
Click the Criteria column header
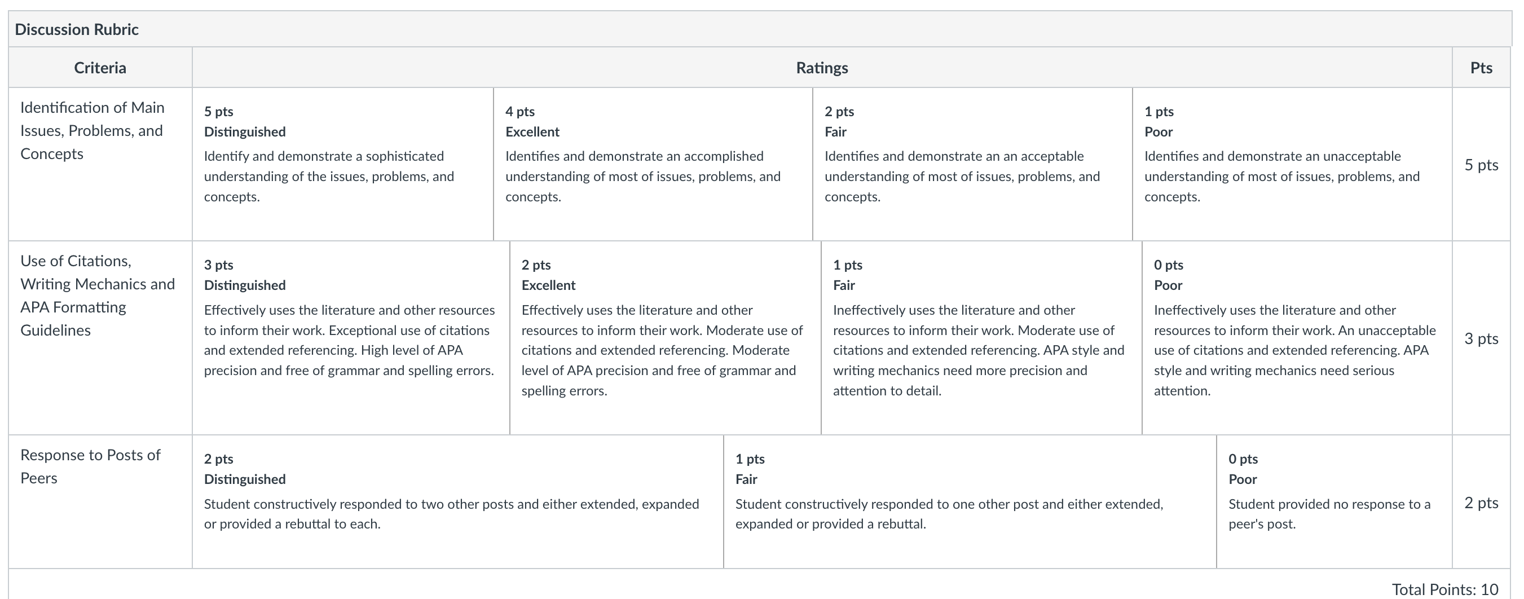coord(100,68)
